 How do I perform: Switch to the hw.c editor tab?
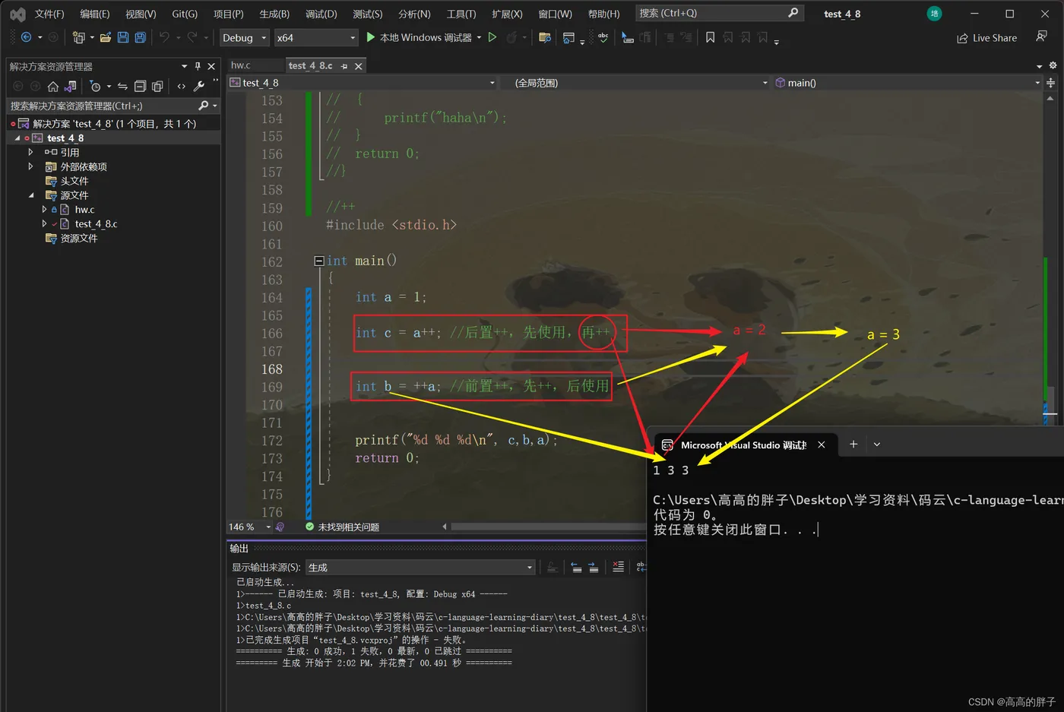(241, 65)
